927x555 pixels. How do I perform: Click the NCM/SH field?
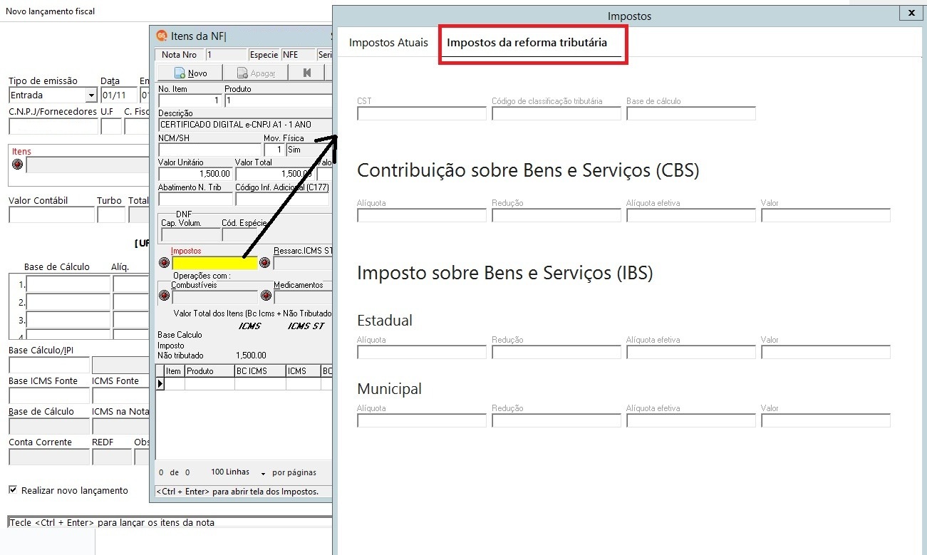click(x=210, y=150)
